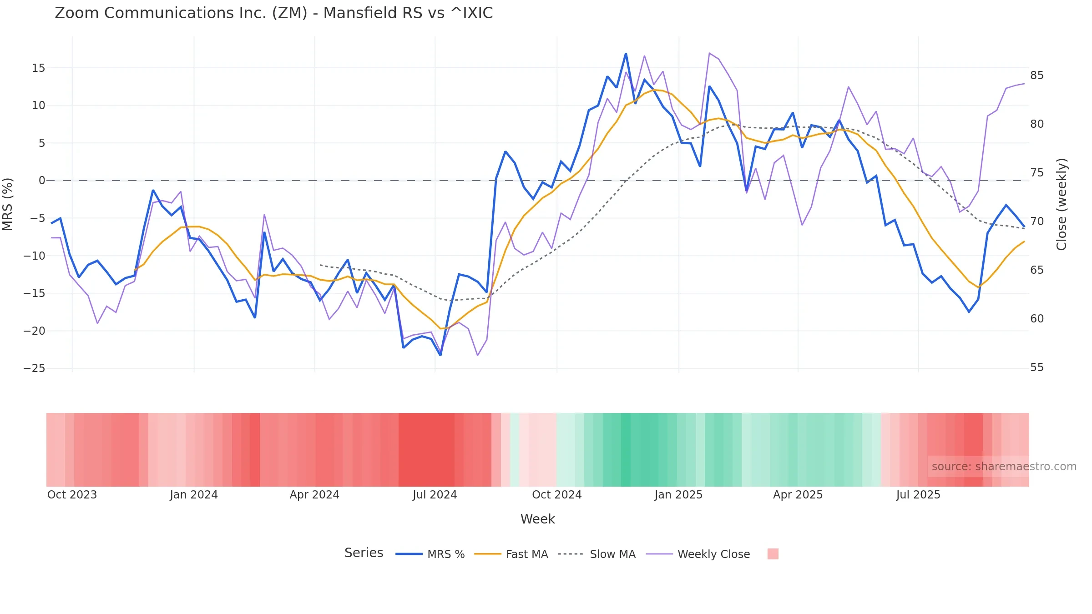Click the 'Series' legend title
1092x614 pixels.
[364, 553]
